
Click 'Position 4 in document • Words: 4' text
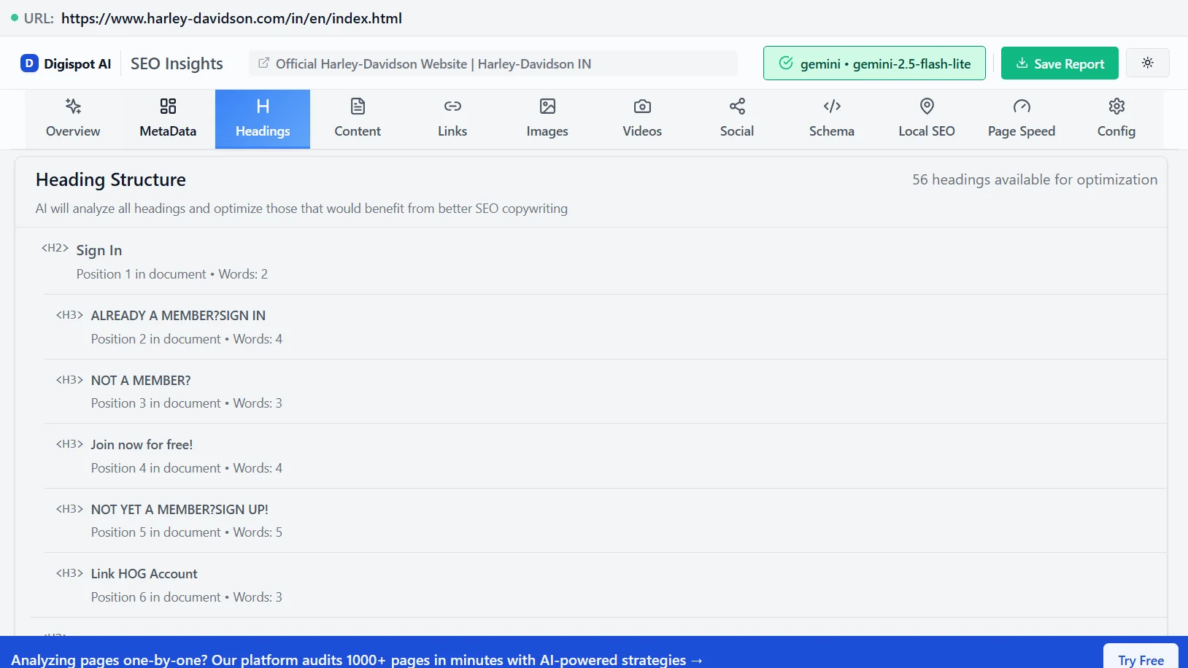[x=187, y=468]
